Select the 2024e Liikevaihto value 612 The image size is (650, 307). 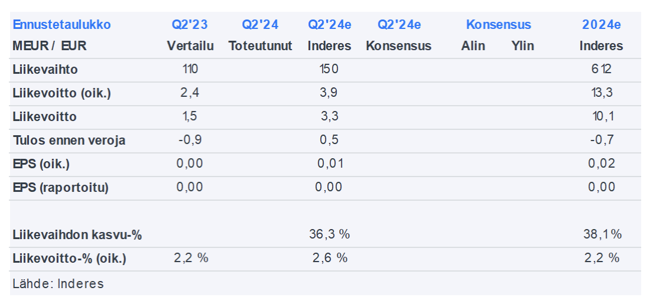click(x=602, y=70)
